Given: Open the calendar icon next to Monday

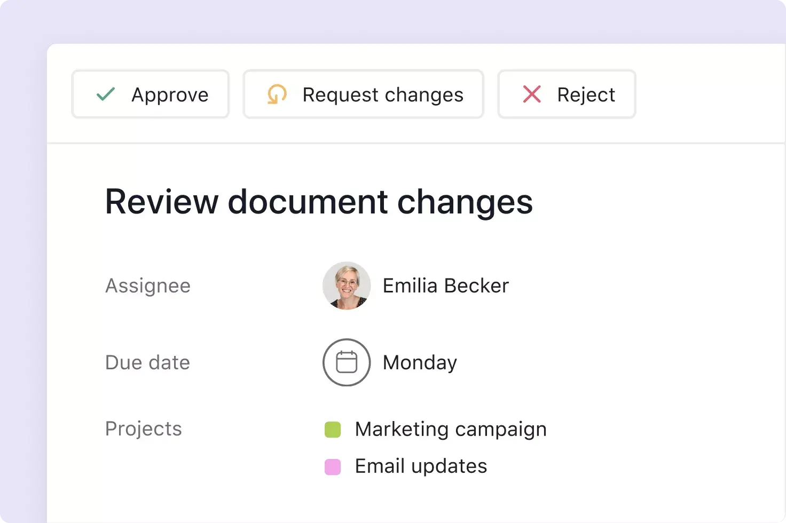Looking at the screenshot, I should pyautogui.click(x=346, y=362).
